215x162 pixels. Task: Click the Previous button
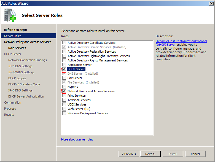pos(129,154)
